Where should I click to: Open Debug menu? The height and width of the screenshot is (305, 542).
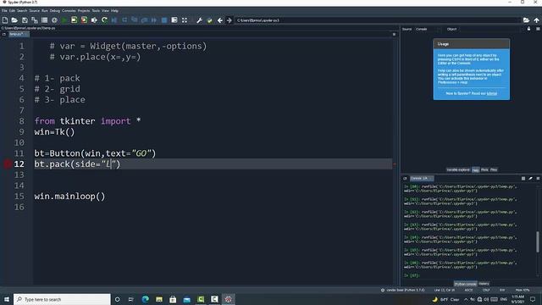point(54,11)
